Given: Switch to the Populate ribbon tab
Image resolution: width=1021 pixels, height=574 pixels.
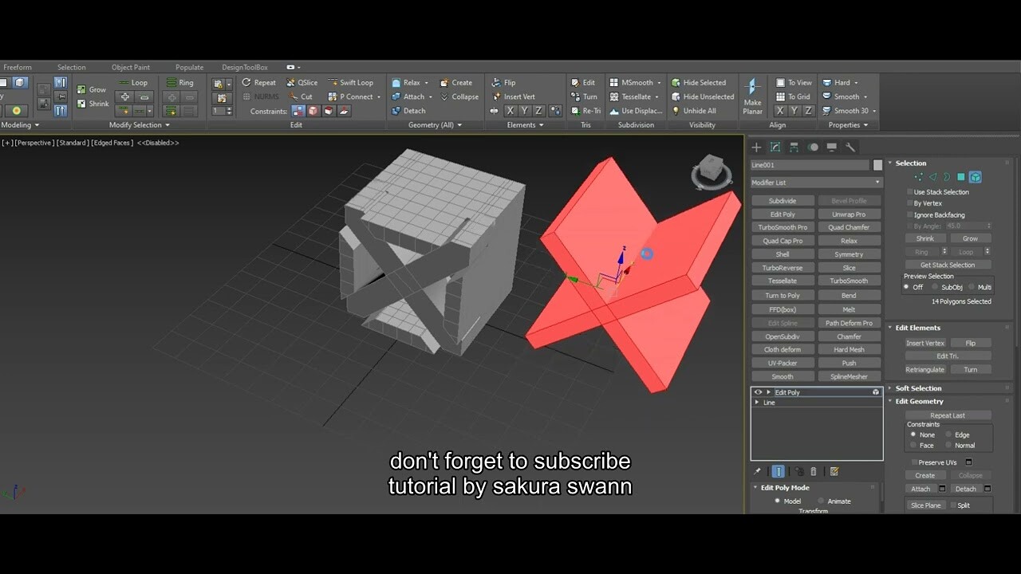Looking at the screenshot, I should 189,68.
